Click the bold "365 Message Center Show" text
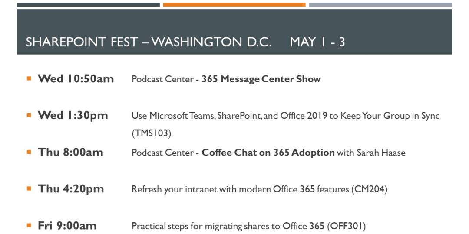This screenshot has height=234, width=469. point(261,79)
